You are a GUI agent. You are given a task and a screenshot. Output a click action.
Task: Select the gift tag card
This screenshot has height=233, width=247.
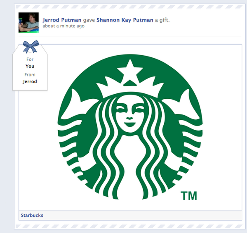[30, 68]
